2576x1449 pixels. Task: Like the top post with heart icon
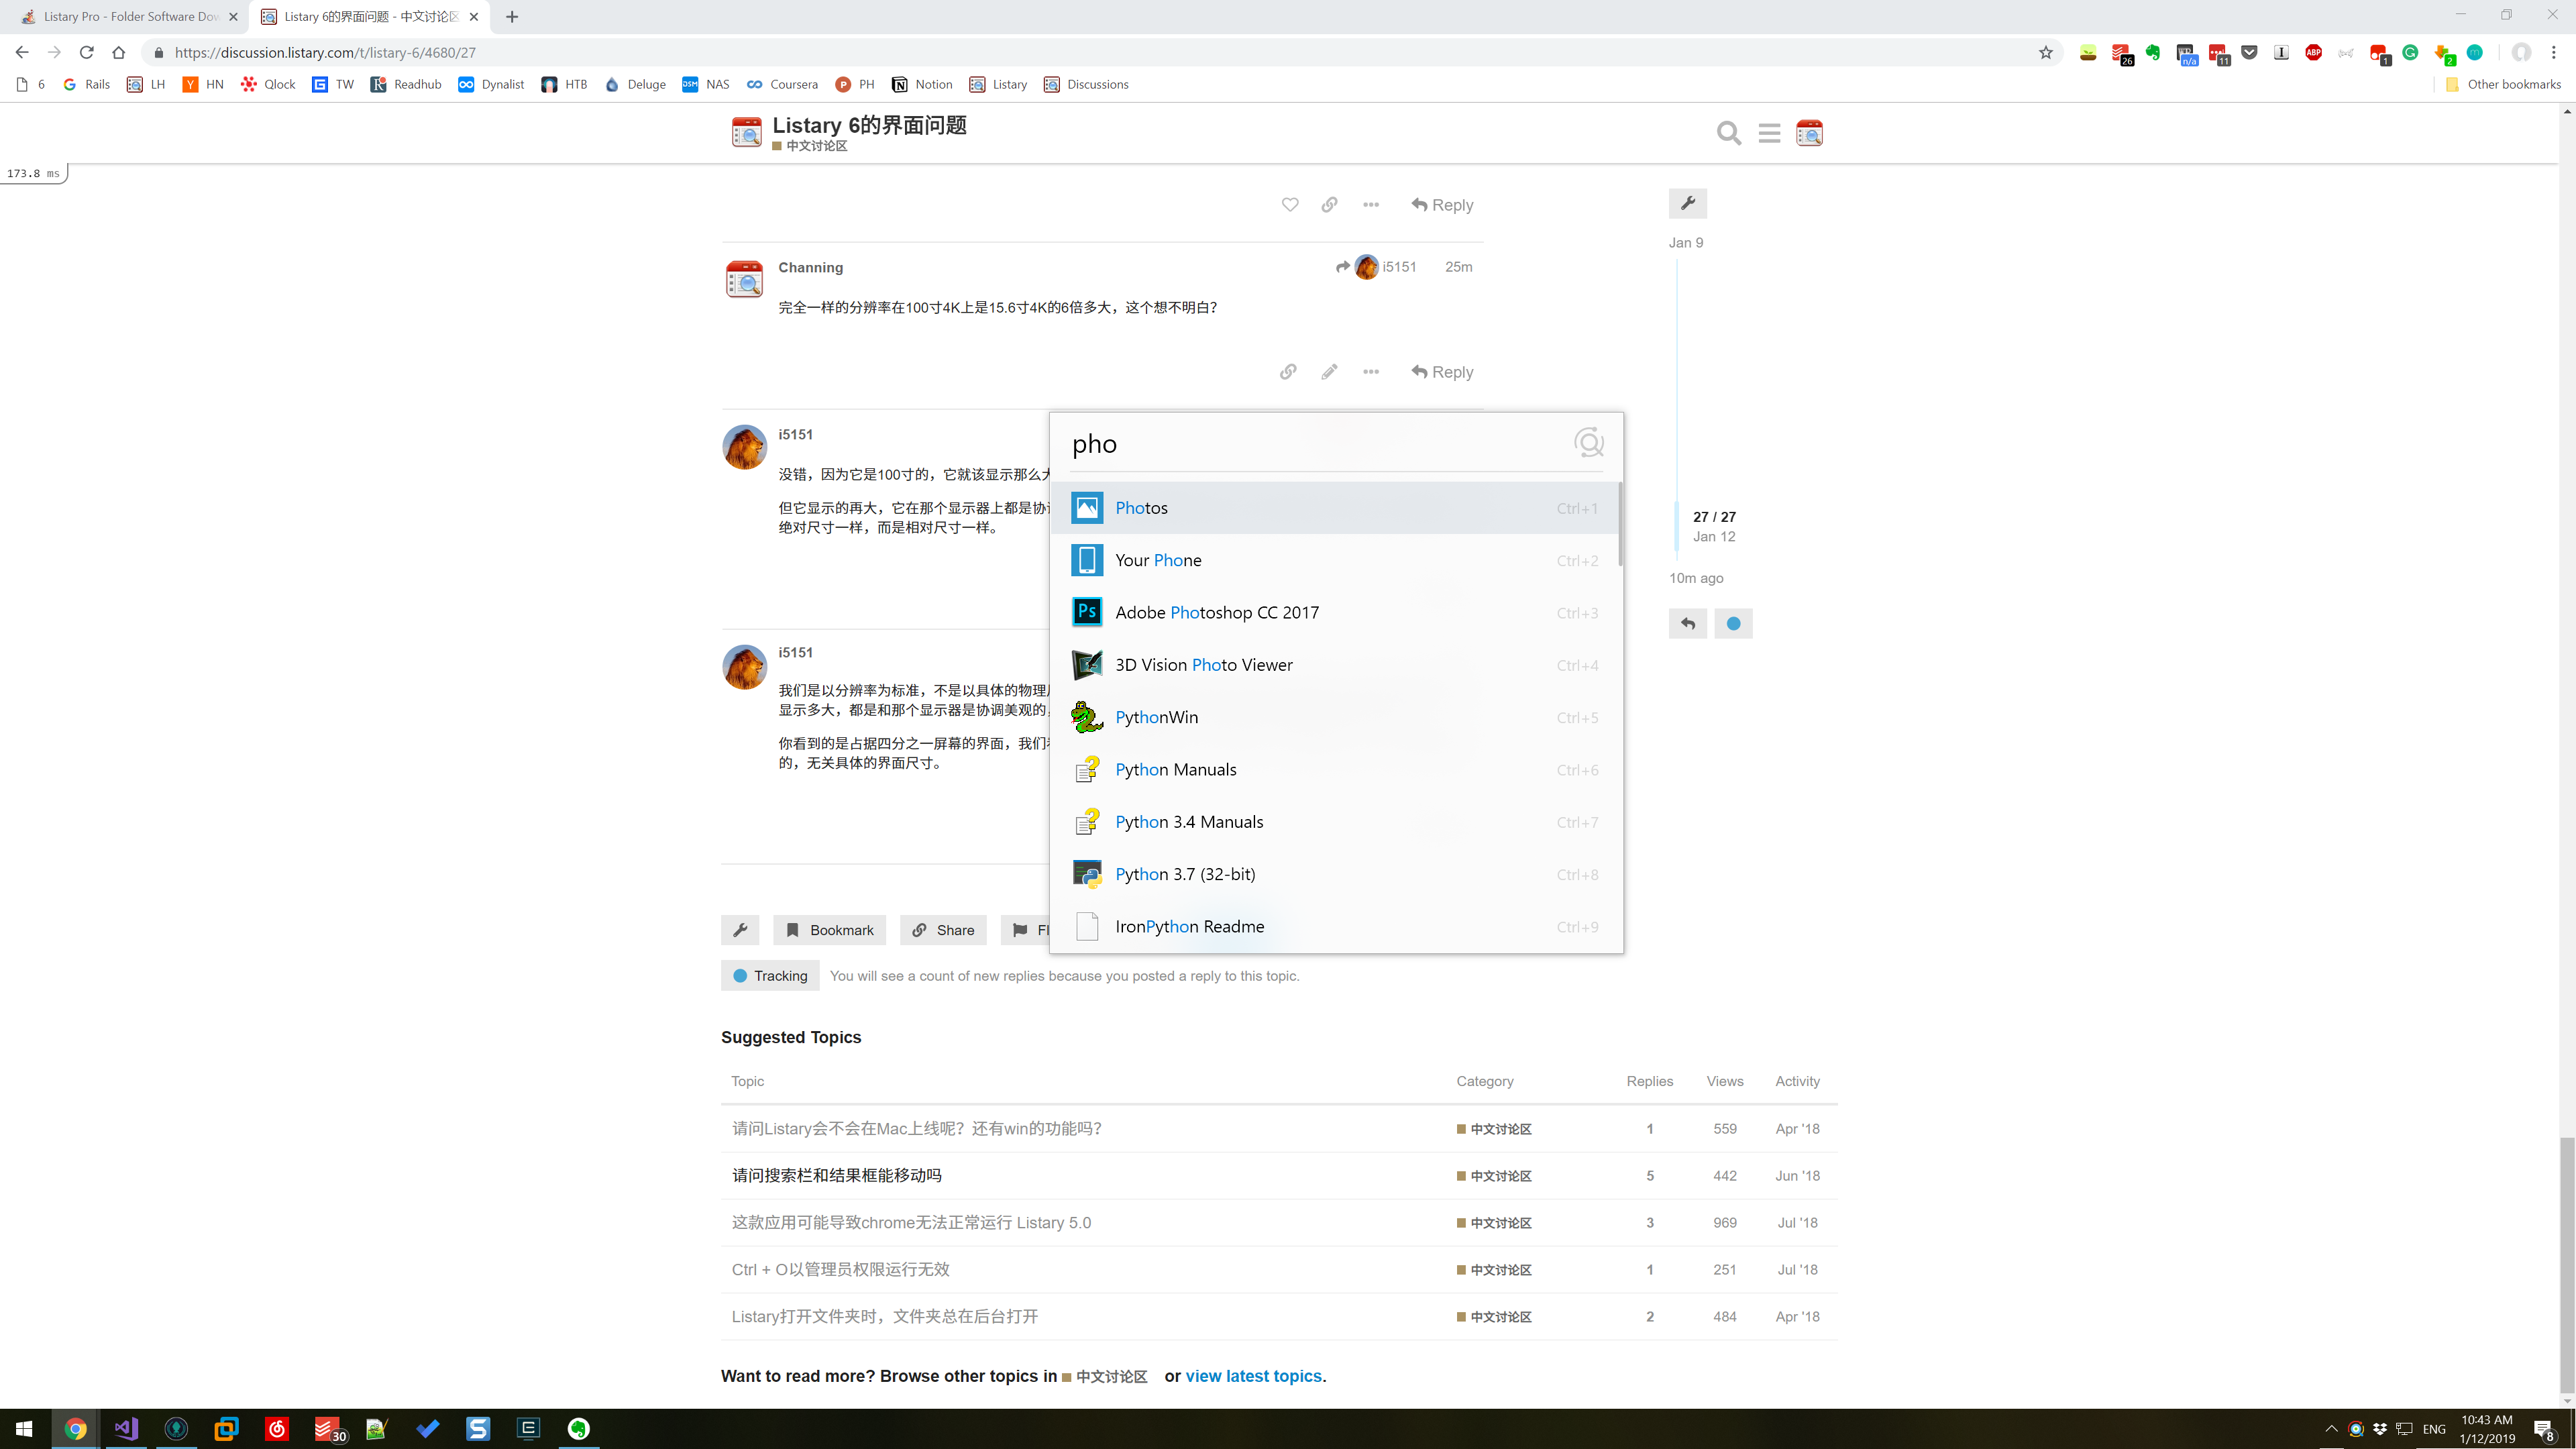(1290, 205)
